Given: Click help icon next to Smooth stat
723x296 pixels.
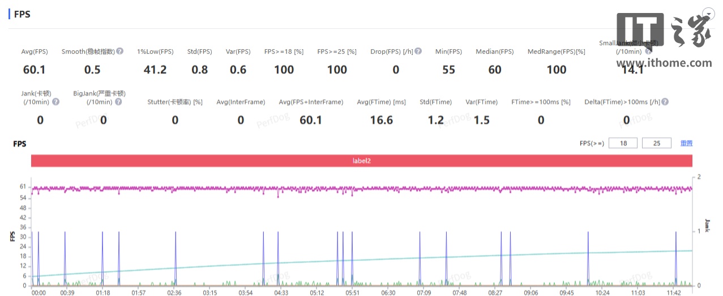Looking at the screenshot, I should click(120, 51).
